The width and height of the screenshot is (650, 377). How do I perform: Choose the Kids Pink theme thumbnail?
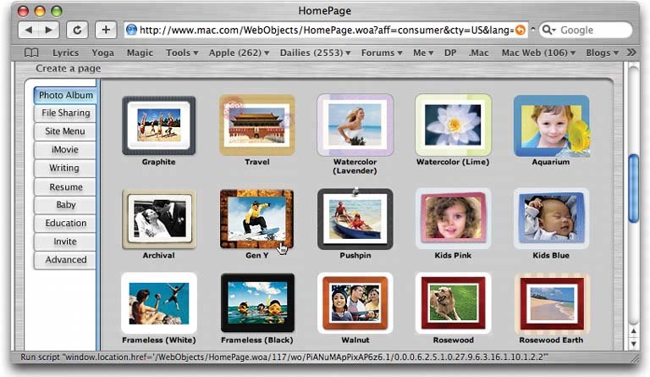[453, 219]
